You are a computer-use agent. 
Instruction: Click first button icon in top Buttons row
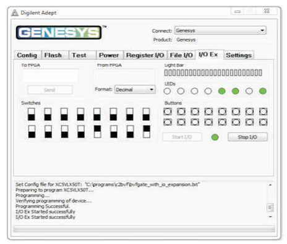(x=168, y=111)
